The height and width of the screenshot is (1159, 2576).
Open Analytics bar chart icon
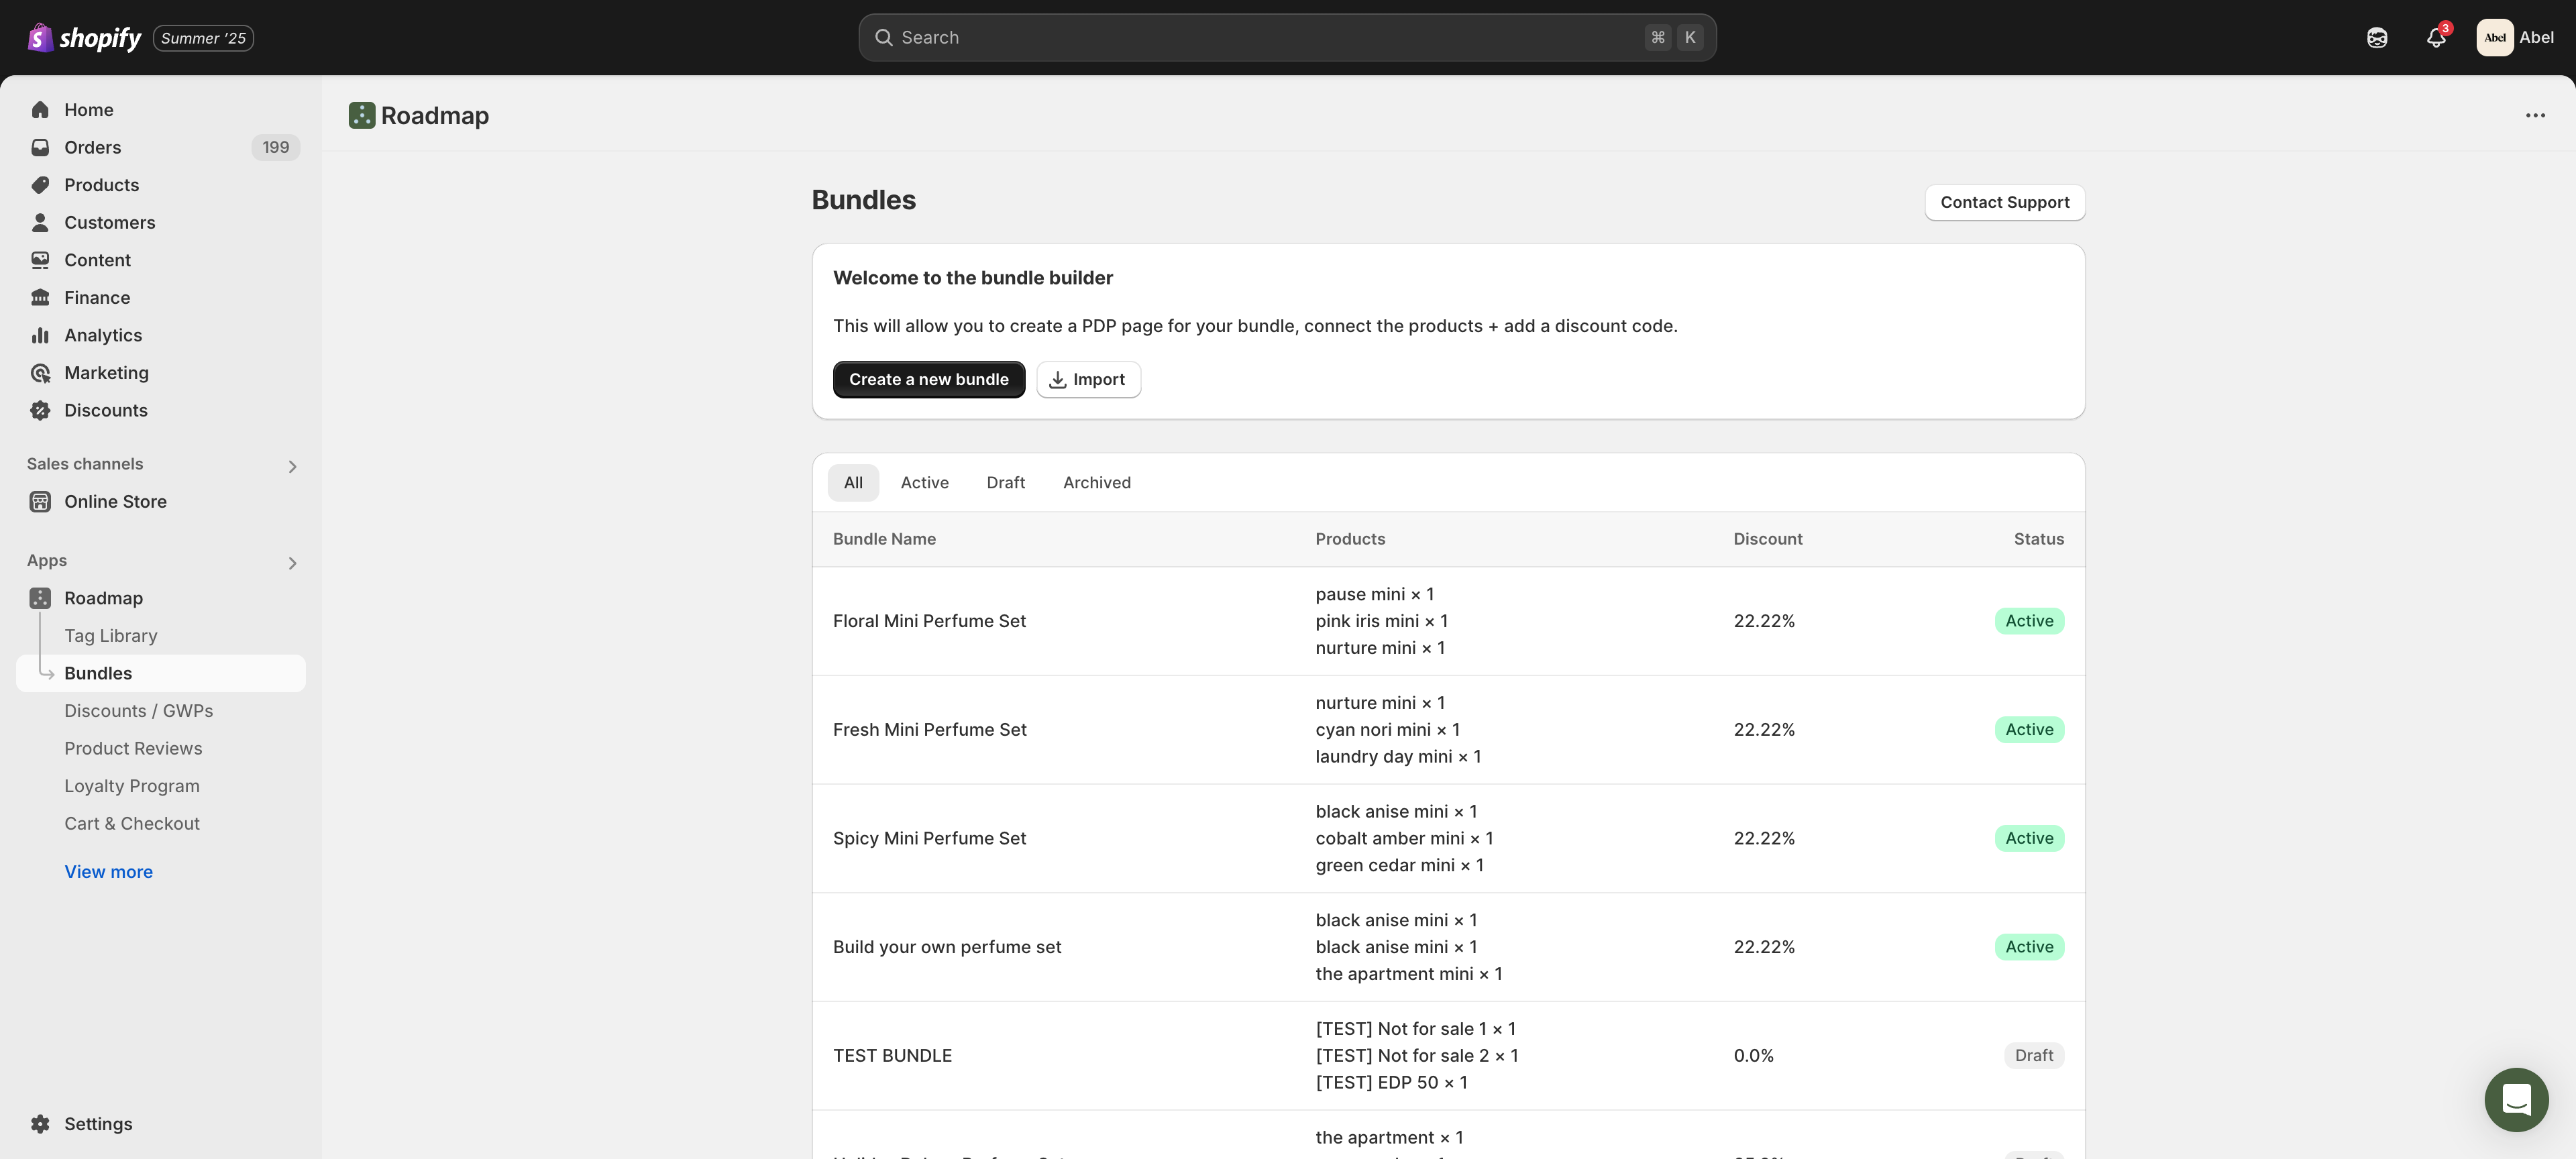[x=40, y=336]
